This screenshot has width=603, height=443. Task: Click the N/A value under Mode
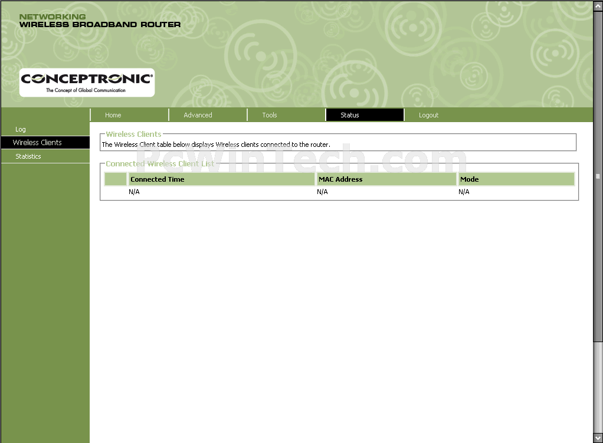(464, 192)
